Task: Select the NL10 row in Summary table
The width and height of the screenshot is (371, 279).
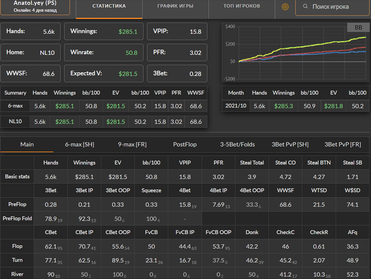Action: pos(104,122)
